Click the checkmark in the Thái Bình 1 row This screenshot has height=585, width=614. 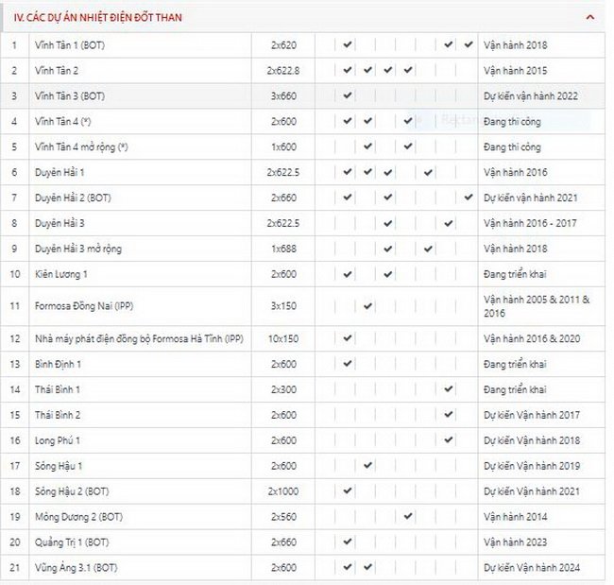pos(449,388)
